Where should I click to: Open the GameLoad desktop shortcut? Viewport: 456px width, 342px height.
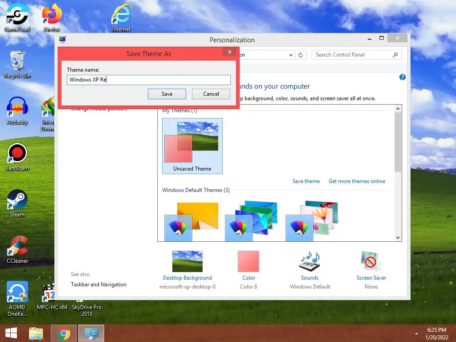[17, 18]
